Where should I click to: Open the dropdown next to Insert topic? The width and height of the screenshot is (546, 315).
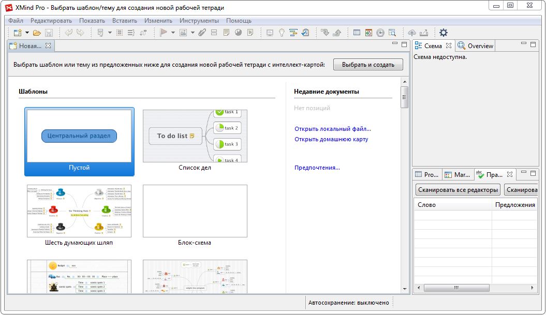tap(110, 33)
